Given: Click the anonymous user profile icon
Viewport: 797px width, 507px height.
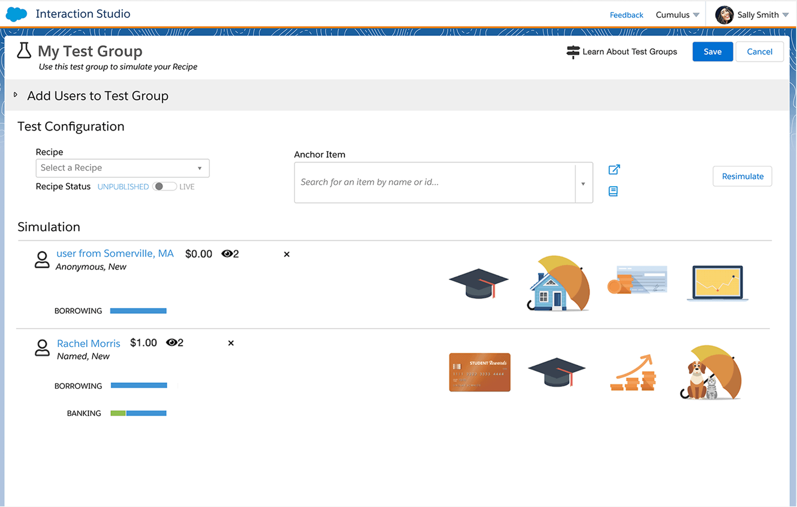Looking at the screenshot, I should pyautogui.click(x=42, y=259).
